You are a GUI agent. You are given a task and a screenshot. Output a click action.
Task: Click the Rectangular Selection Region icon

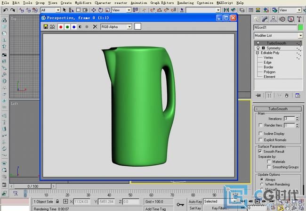(78, 10)
